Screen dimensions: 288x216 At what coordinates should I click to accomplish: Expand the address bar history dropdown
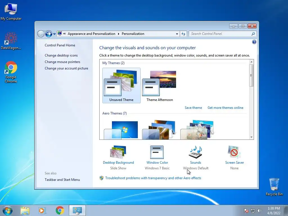pyautogui.click(x=177, y=34)
